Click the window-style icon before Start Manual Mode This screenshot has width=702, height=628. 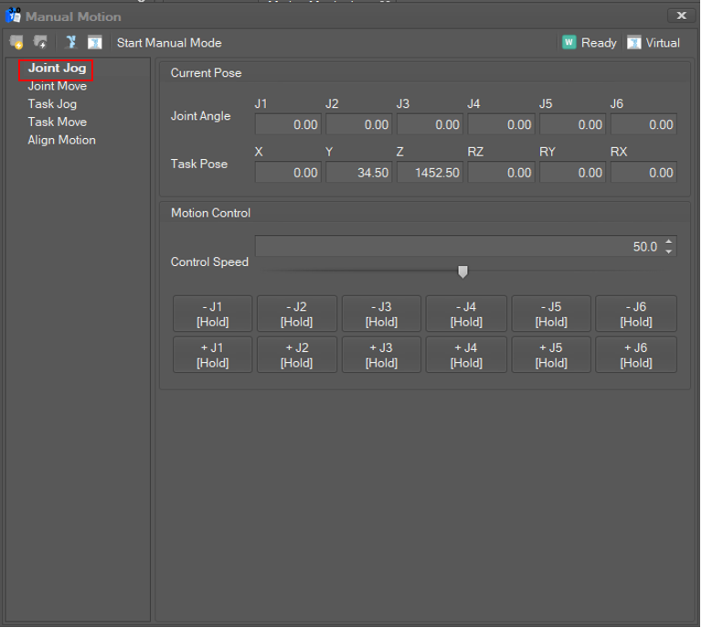tap(94, 43)
